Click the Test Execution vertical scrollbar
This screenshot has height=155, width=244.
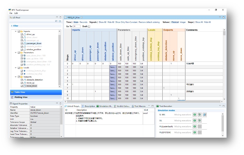tap(222, 123)
